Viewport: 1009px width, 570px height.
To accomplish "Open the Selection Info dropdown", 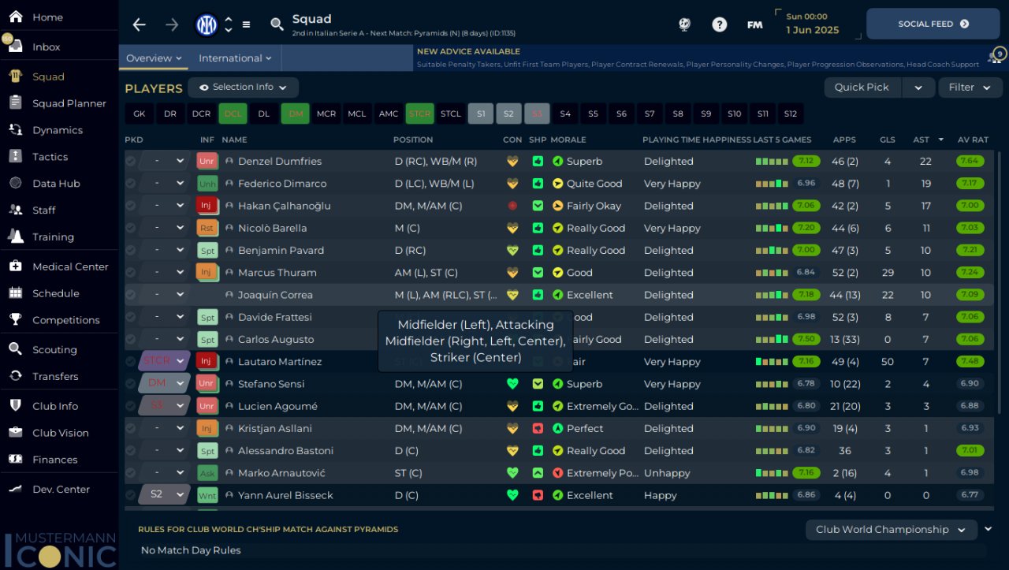I will (243, 88).
